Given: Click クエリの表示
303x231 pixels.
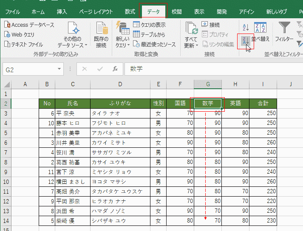Looking at the screenshot, I should tap(149, 25).
